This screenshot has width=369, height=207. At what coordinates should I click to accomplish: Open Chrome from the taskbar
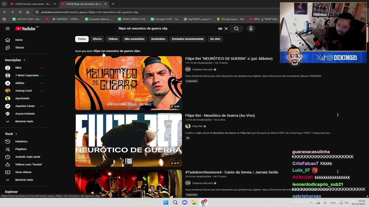pos(204,202)
